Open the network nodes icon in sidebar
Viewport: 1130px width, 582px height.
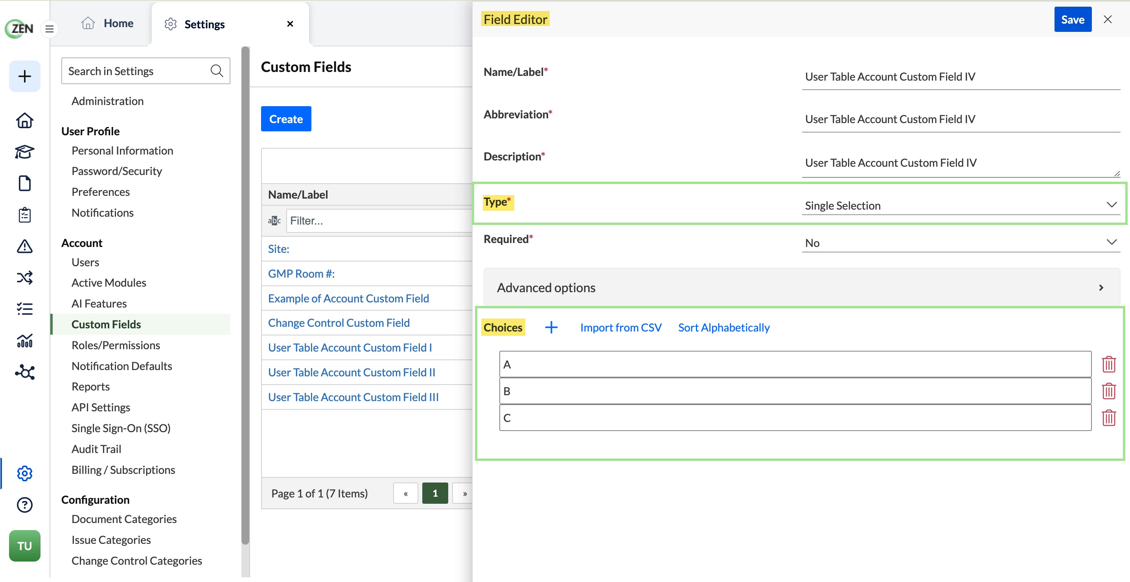(x=24, y=372)
